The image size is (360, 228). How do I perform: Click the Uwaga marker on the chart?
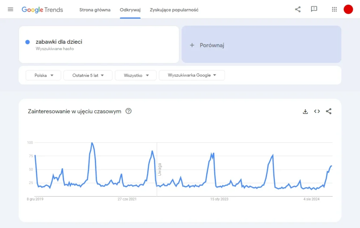click(160, 169)
